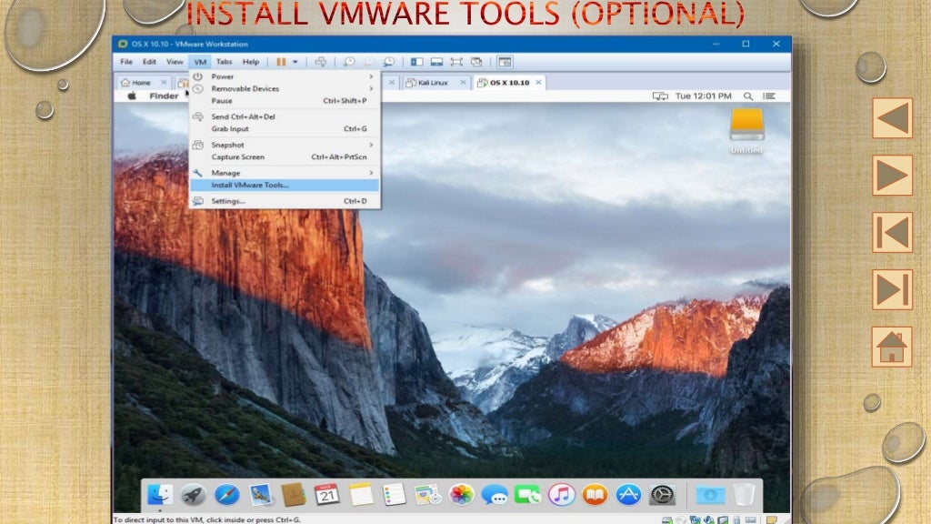
Task: Choose Send Ctrl+Alt+Del menu entry
Action: [x=285, y=117]
